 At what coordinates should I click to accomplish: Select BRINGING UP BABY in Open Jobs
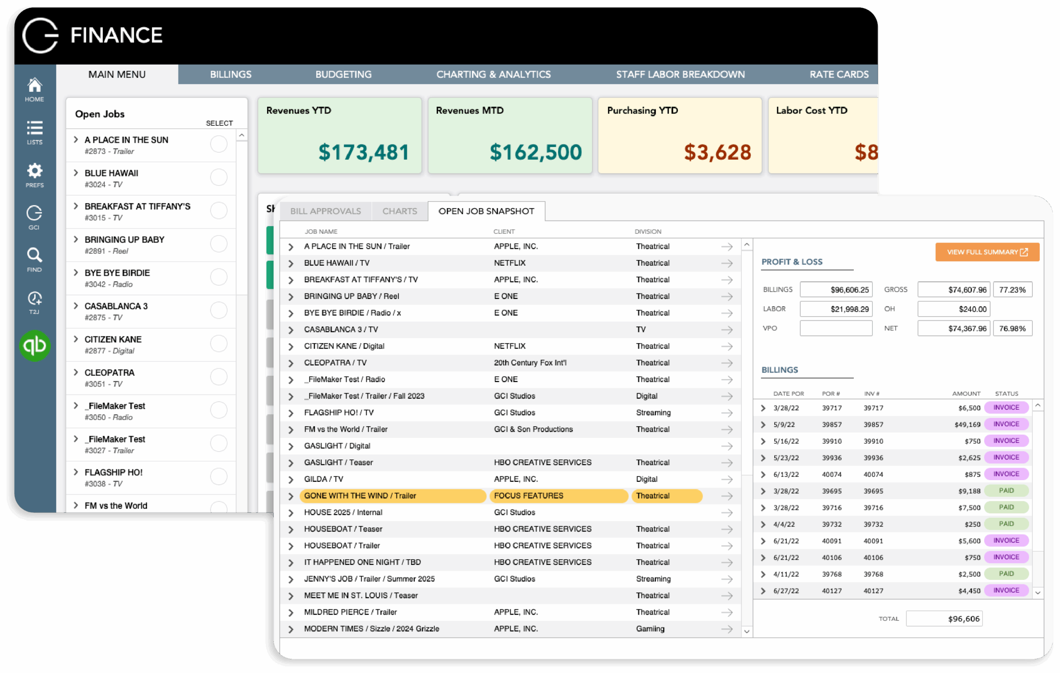tap(219, 243)
